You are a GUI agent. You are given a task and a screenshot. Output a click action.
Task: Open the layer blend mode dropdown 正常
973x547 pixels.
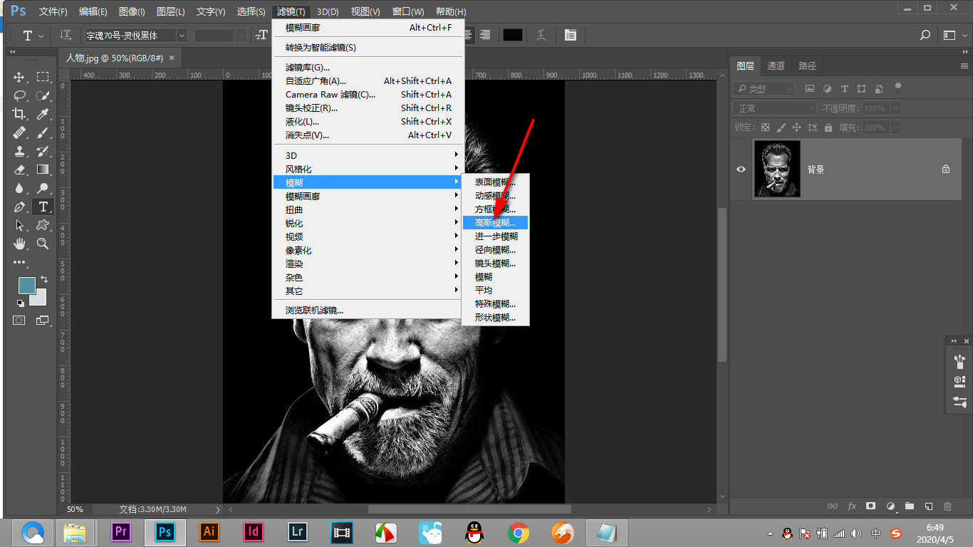[x=775, y=108]
